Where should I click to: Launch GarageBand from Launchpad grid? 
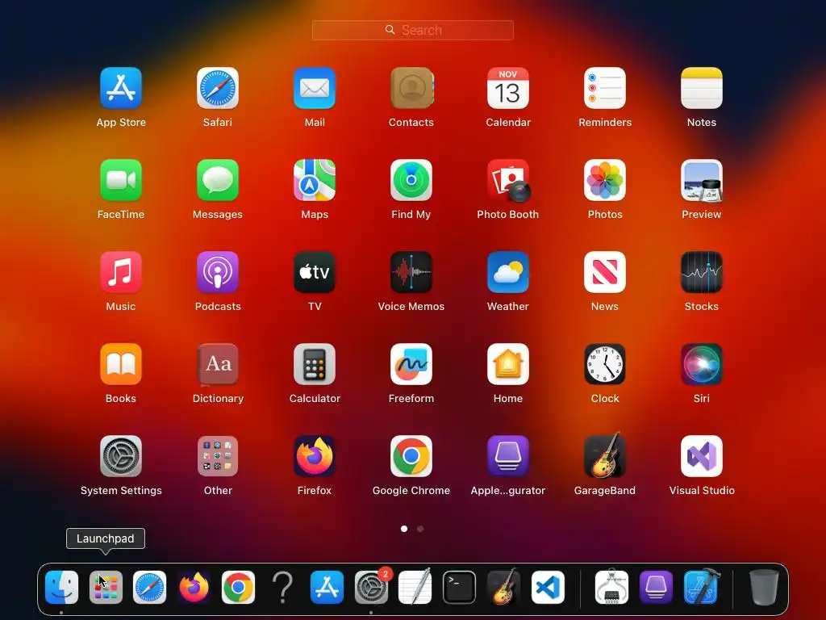[605, 455]
